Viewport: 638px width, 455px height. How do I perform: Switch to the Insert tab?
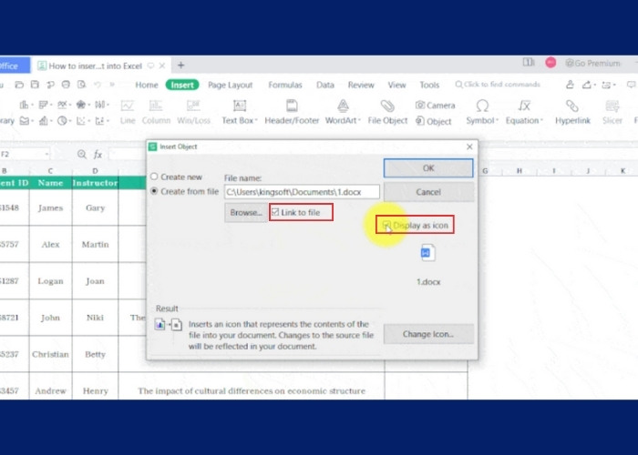click(182, 85)
